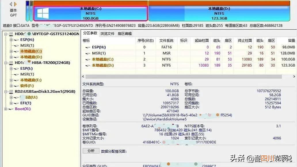The height and width of the screenshot is (167, 297).
Task: Click the table's right scroll arrow
Action: (x=294, y=77)
